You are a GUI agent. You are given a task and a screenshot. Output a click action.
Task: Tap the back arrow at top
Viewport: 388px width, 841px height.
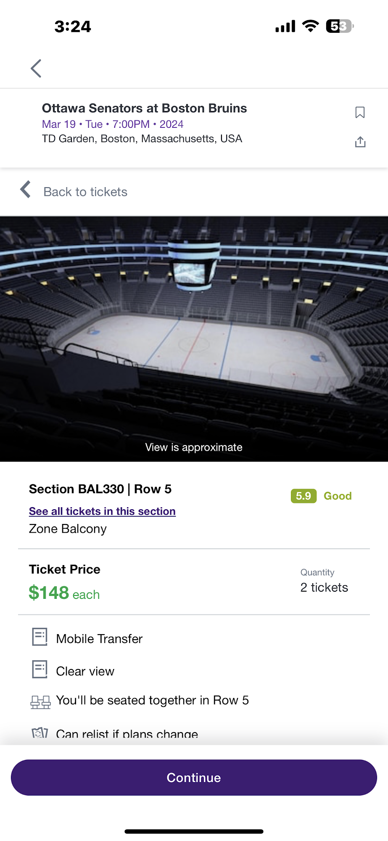36,69
